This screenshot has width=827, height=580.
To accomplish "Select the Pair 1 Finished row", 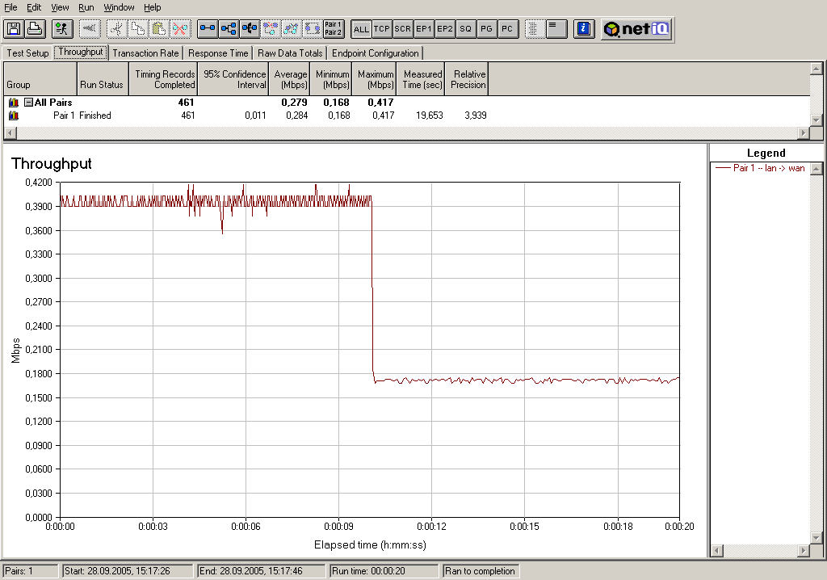I will coord(248,115).
